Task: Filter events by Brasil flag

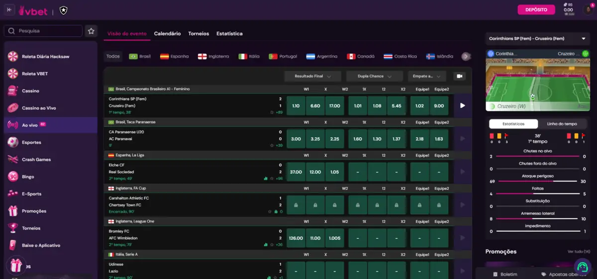Action: pyautogui.click(x=140, y=57)
